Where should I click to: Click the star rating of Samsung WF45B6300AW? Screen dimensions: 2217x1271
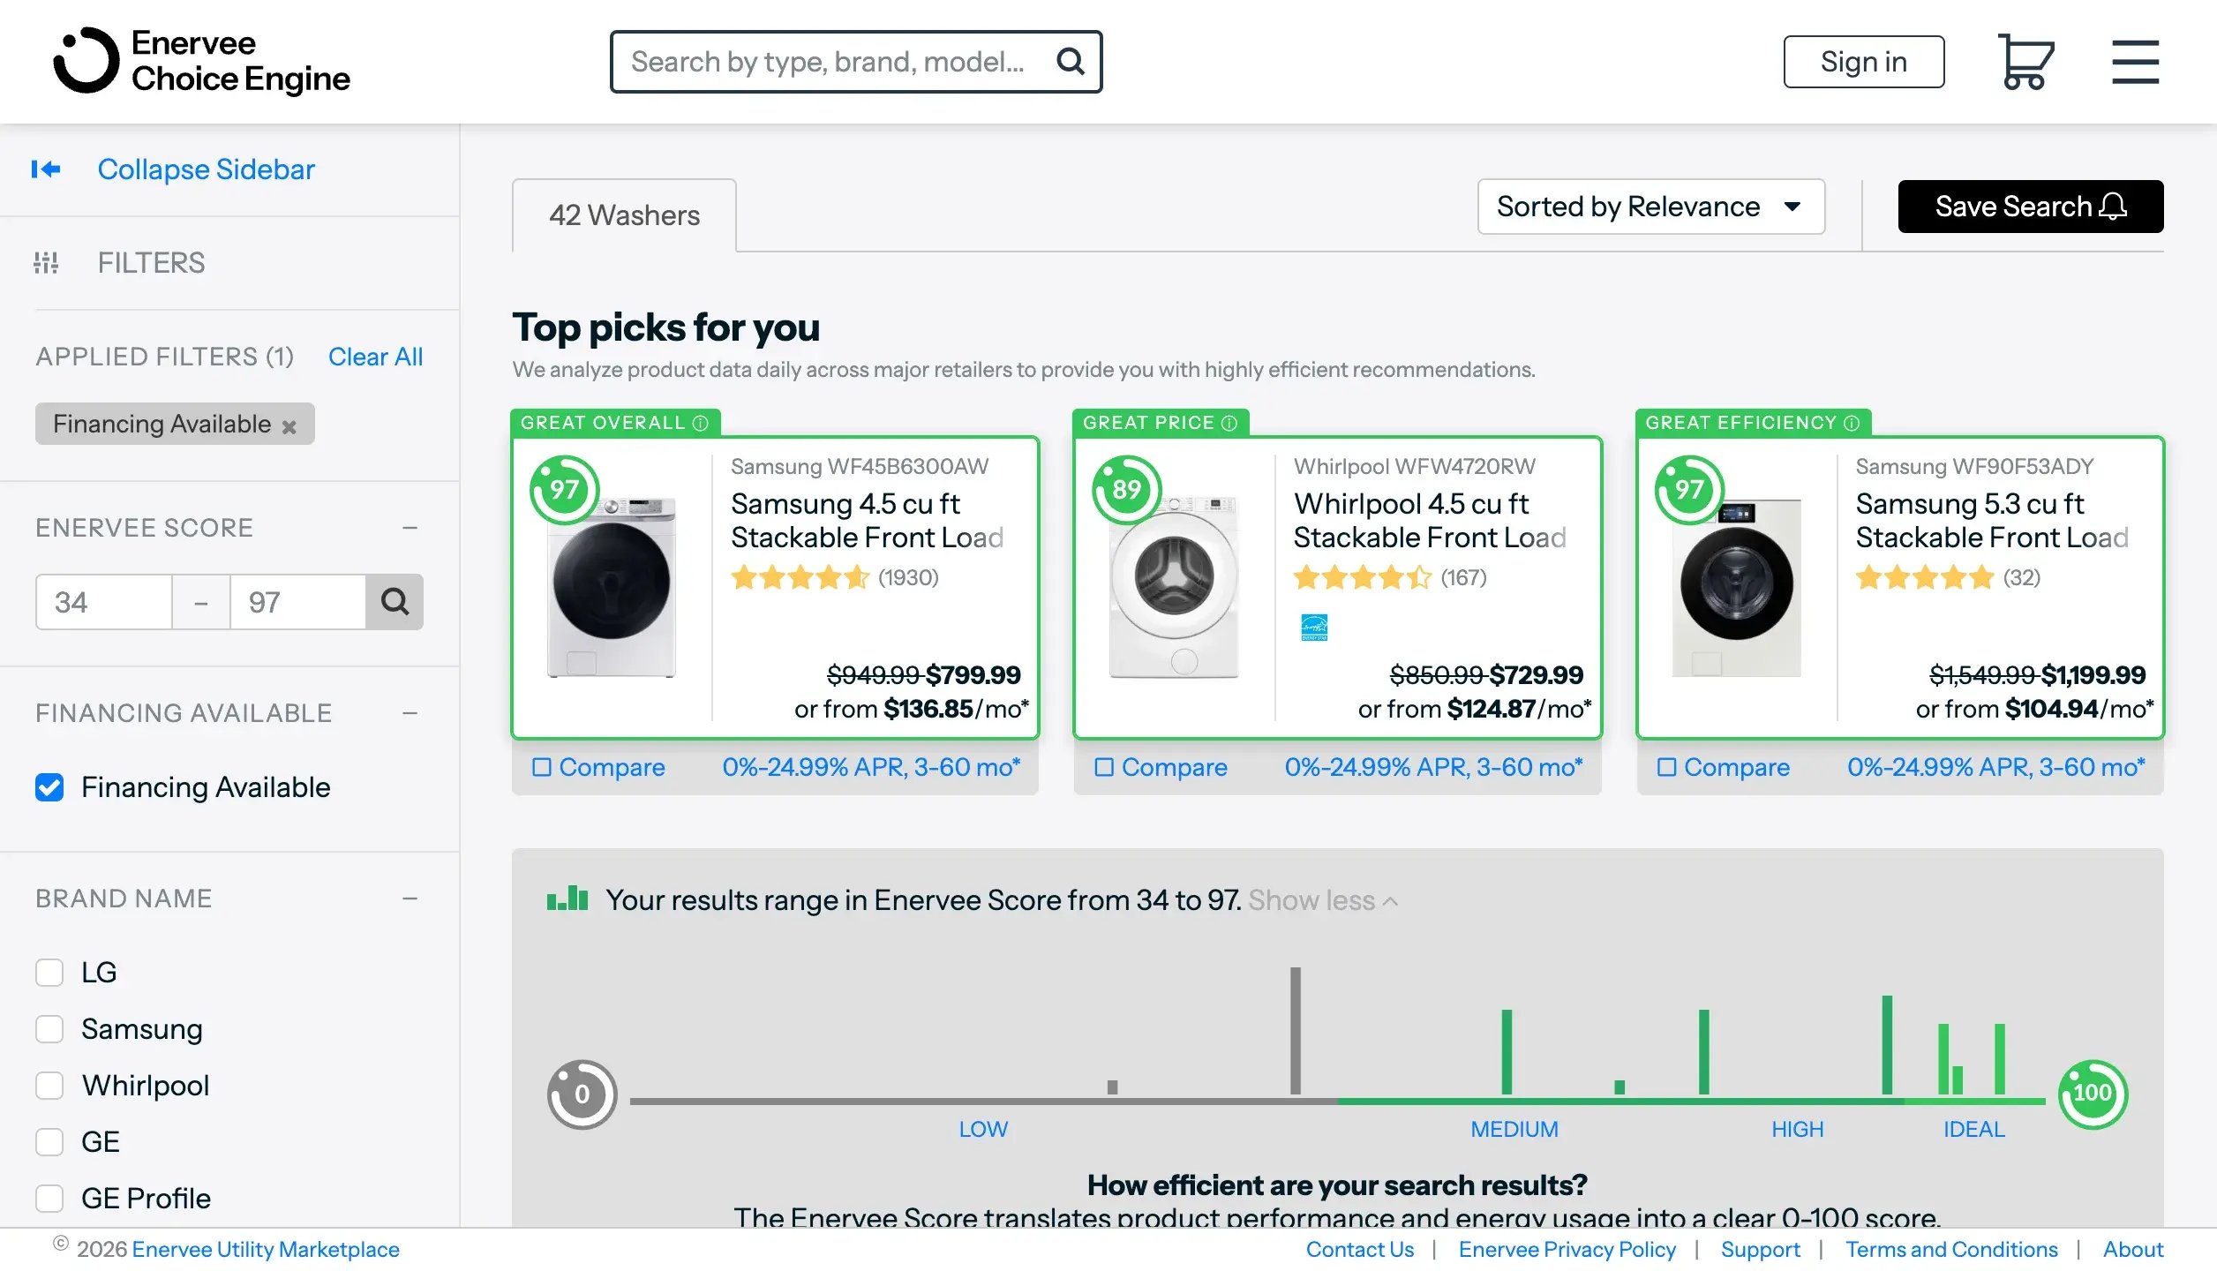pos(800,577)
